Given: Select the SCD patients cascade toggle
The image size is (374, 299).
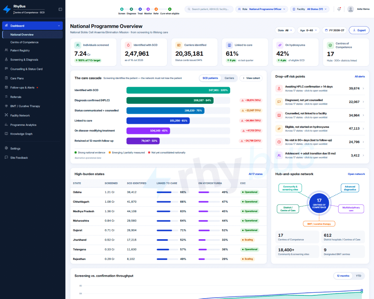Looking at the screenshot, I should 210,78.
